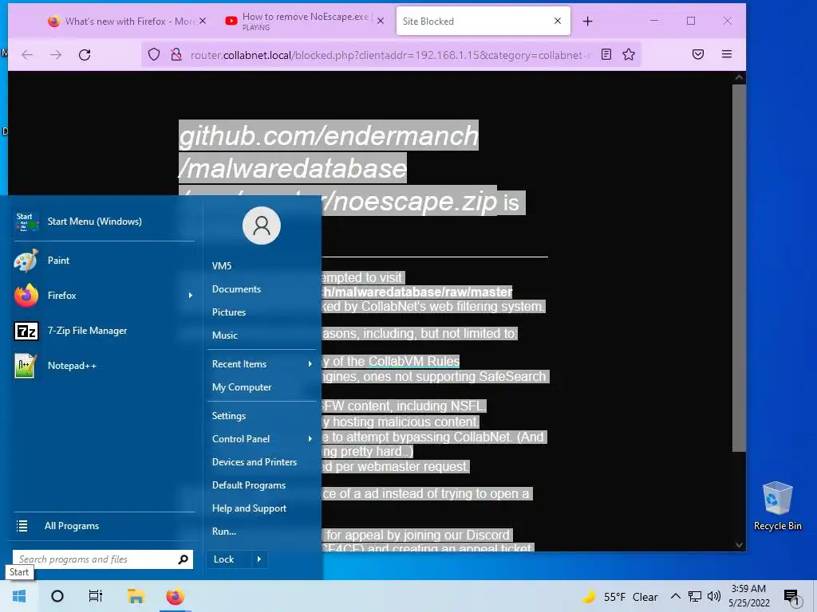817x612 pixels.
Task: Toggle reader view in address bar
Action: (x=606, y=55)
